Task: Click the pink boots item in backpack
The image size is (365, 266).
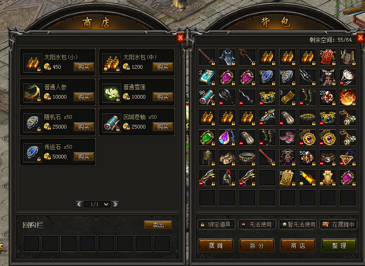Action: pos(287,137)
